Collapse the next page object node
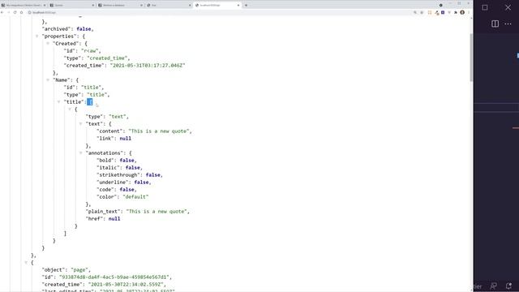Image resolution: width=519 pixels, height=292 pixels. point(26,262)
